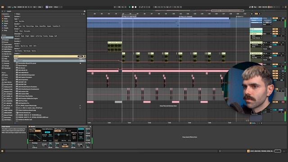Viewport: 288px width, 162px height.
Task: Open MIDI Effects in the library
Action: click(8, 49)
